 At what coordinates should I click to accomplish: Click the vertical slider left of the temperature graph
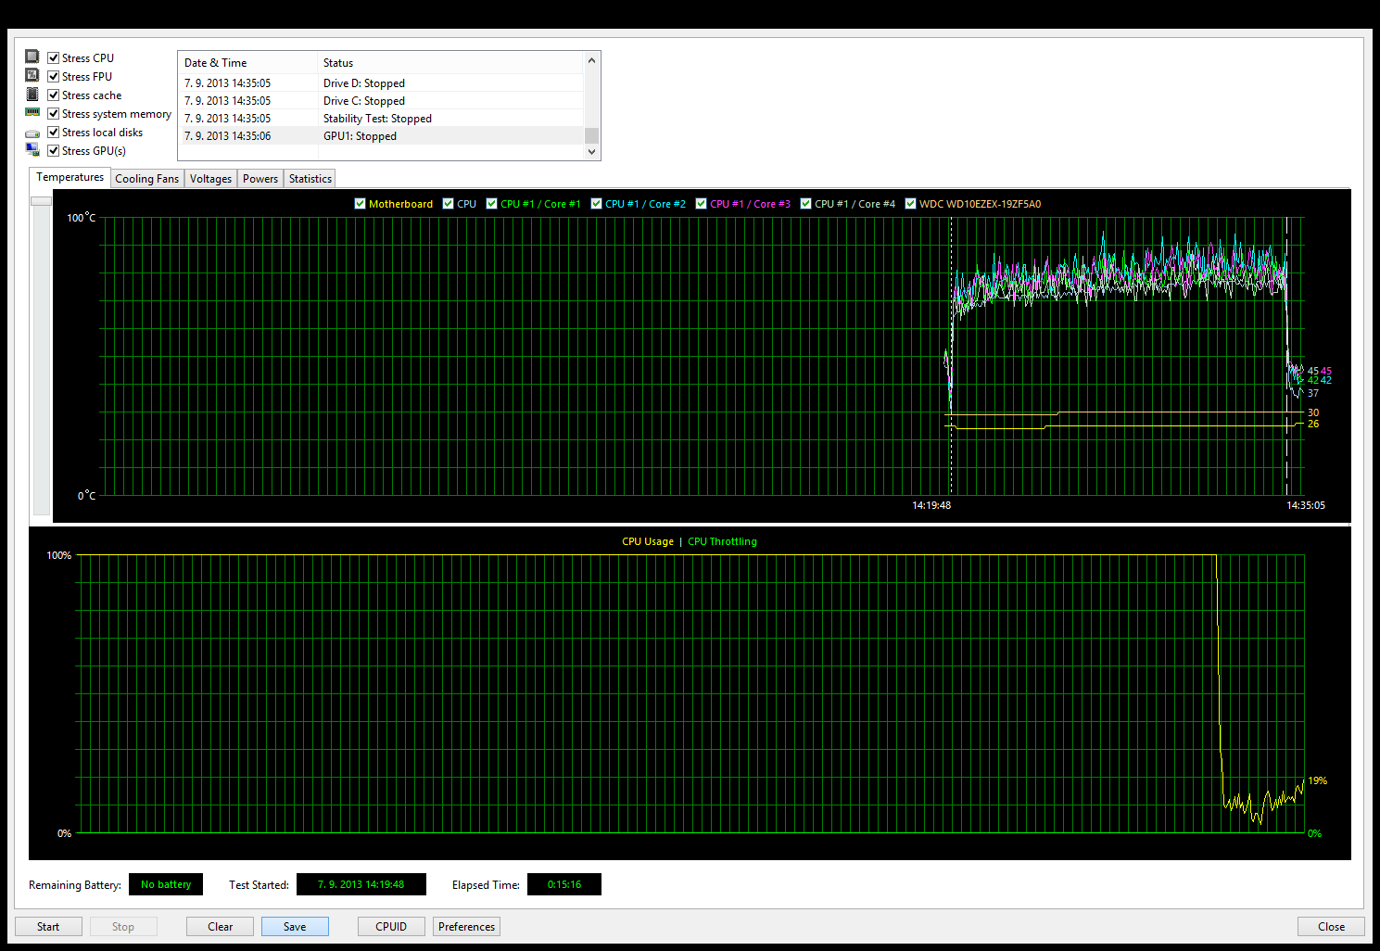[x=41, y=201]
